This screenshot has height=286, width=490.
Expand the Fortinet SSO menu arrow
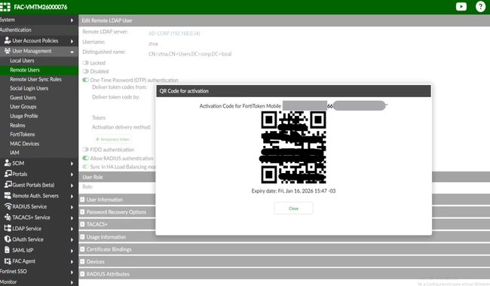72,272
